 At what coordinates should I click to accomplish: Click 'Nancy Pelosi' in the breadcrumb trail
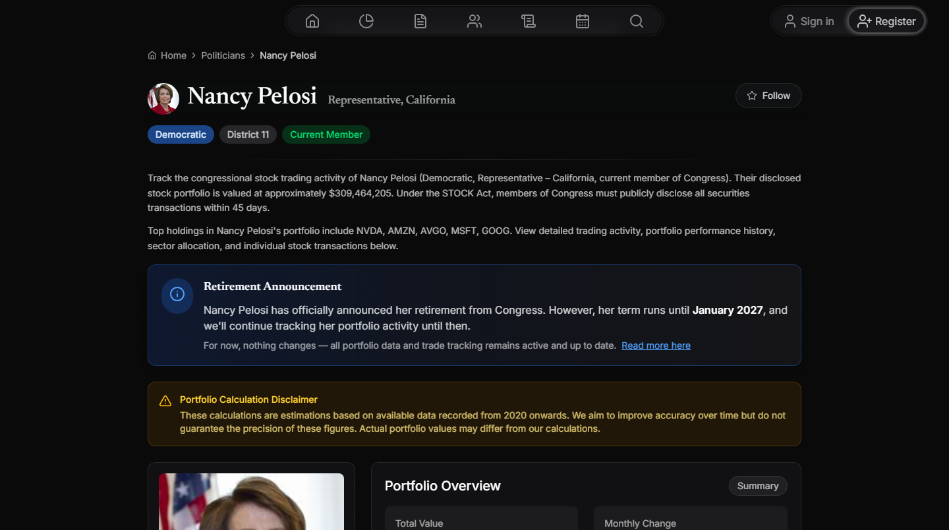click(288, 55)
